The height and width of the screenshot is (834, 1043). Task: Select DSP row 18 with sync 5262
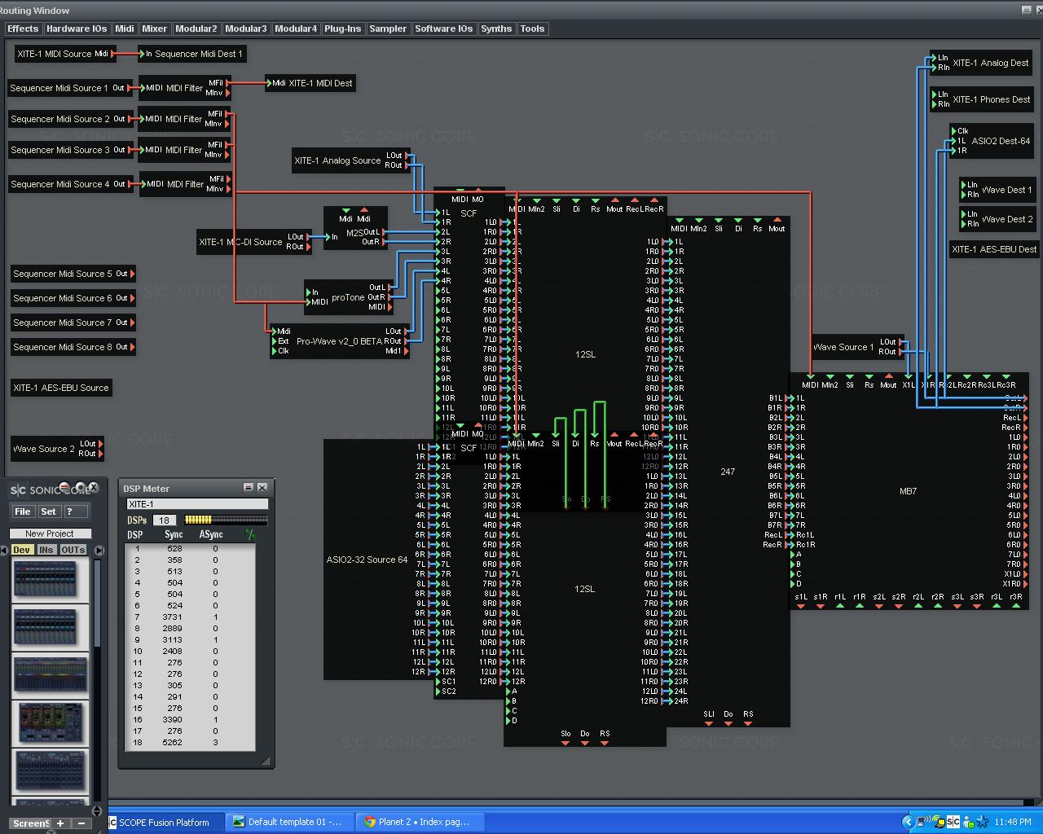189,742
